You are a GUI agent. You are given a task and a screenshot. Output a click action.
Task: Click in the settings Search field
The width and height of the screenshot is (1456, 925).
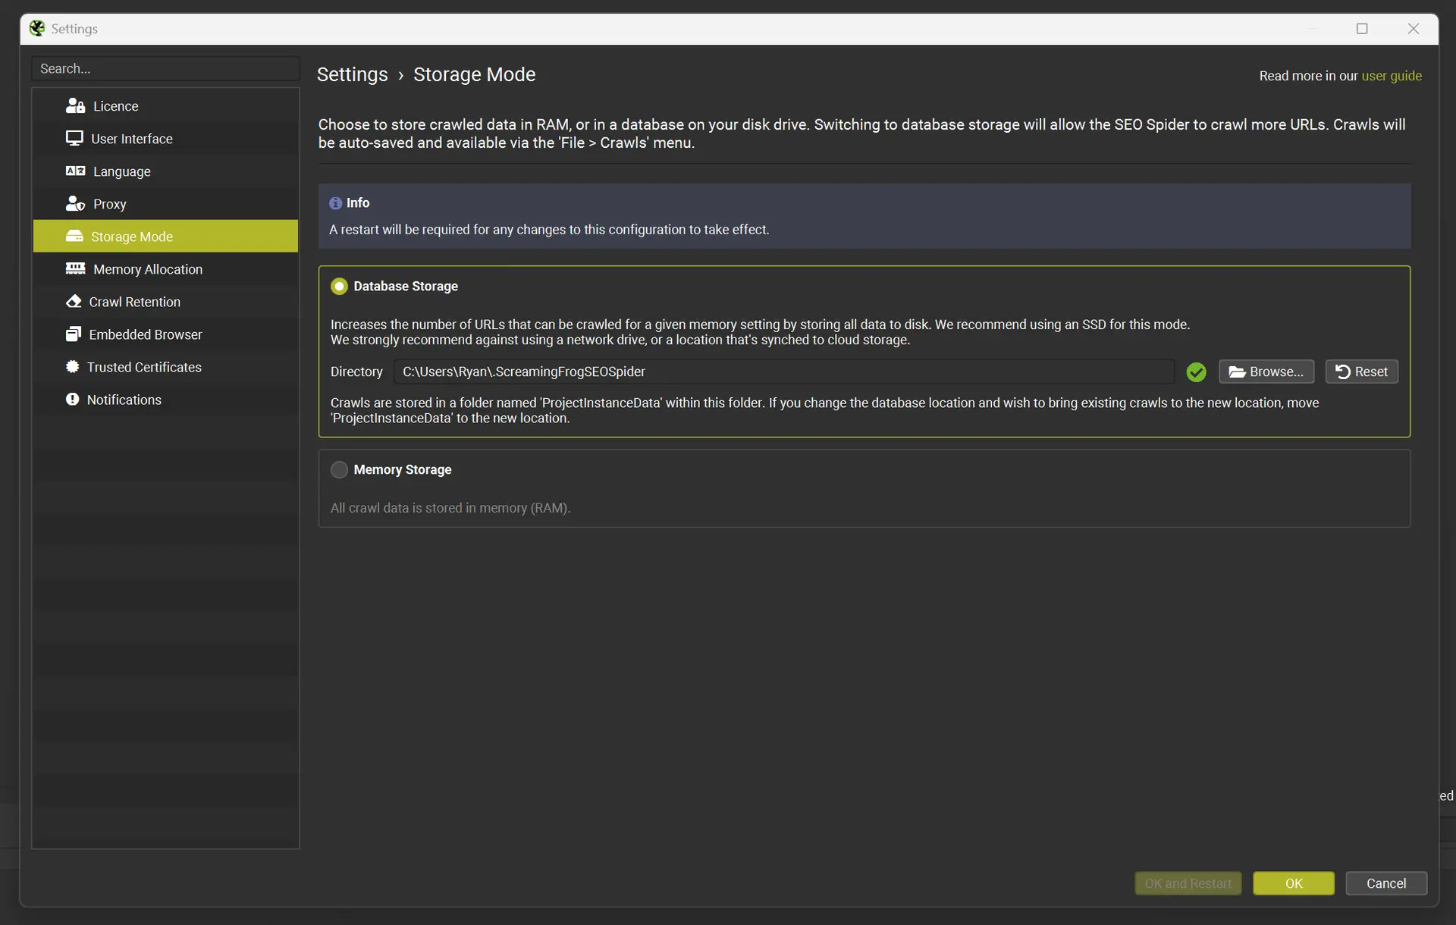click(165, 69)
